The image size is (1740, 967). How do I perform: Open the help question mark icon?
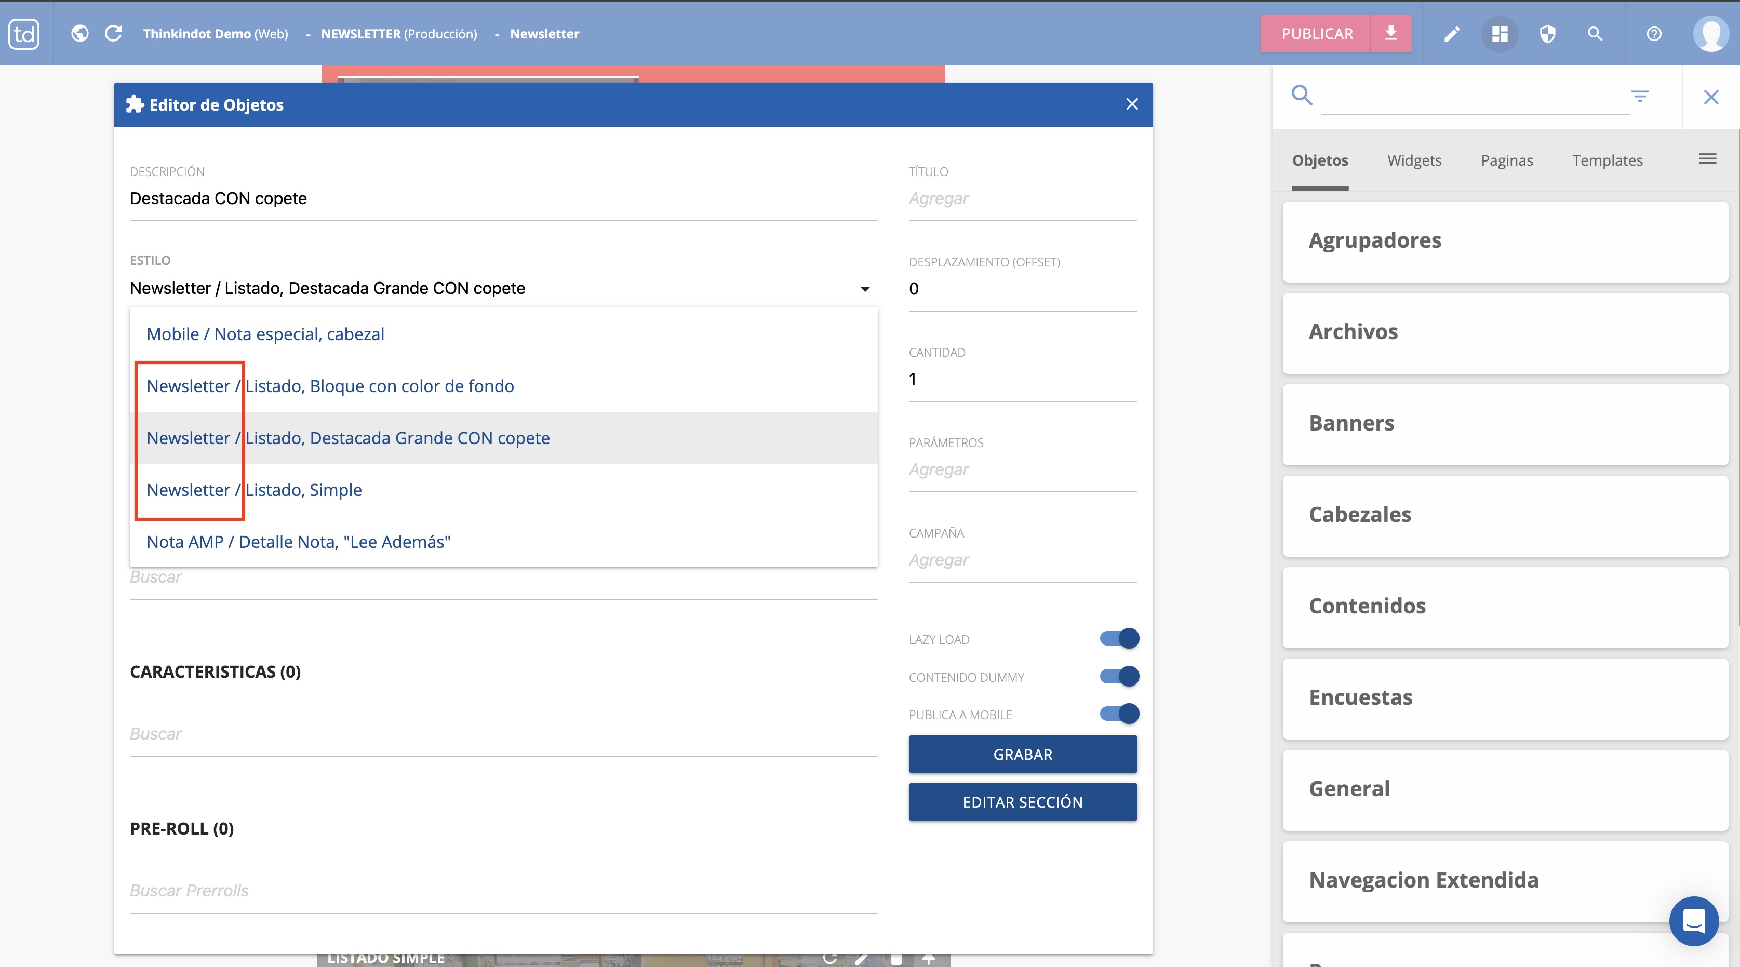1654,34
